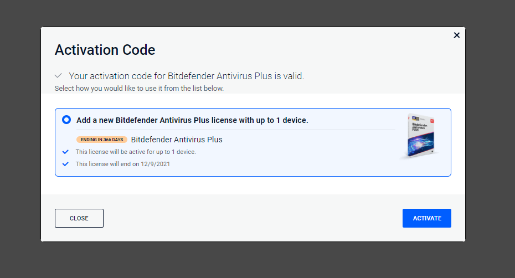Click the ACTIVATE button
515x278 pixels.
coord(427,218)
